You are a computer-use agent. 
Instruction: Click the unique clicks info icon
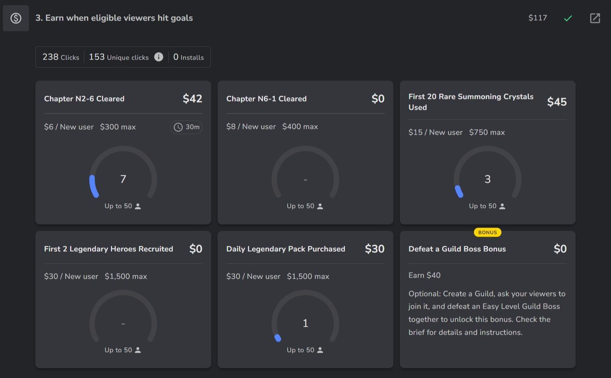159,57
